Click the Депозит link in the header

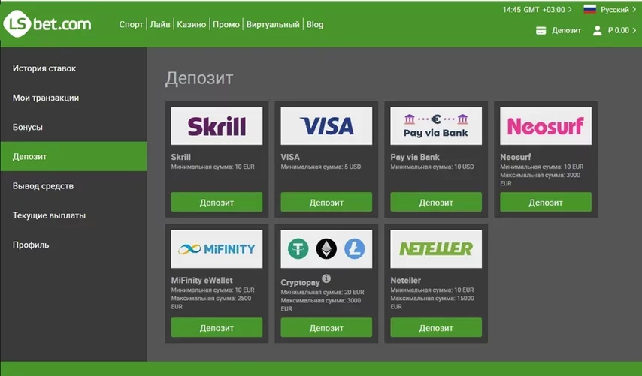566,30
